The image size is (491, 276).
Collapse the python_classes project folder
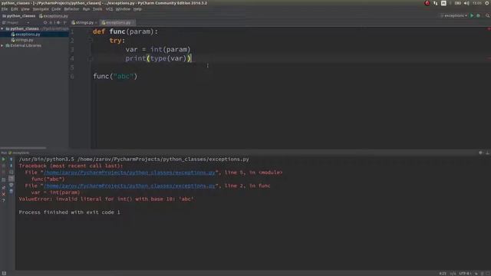click(2, 28)
